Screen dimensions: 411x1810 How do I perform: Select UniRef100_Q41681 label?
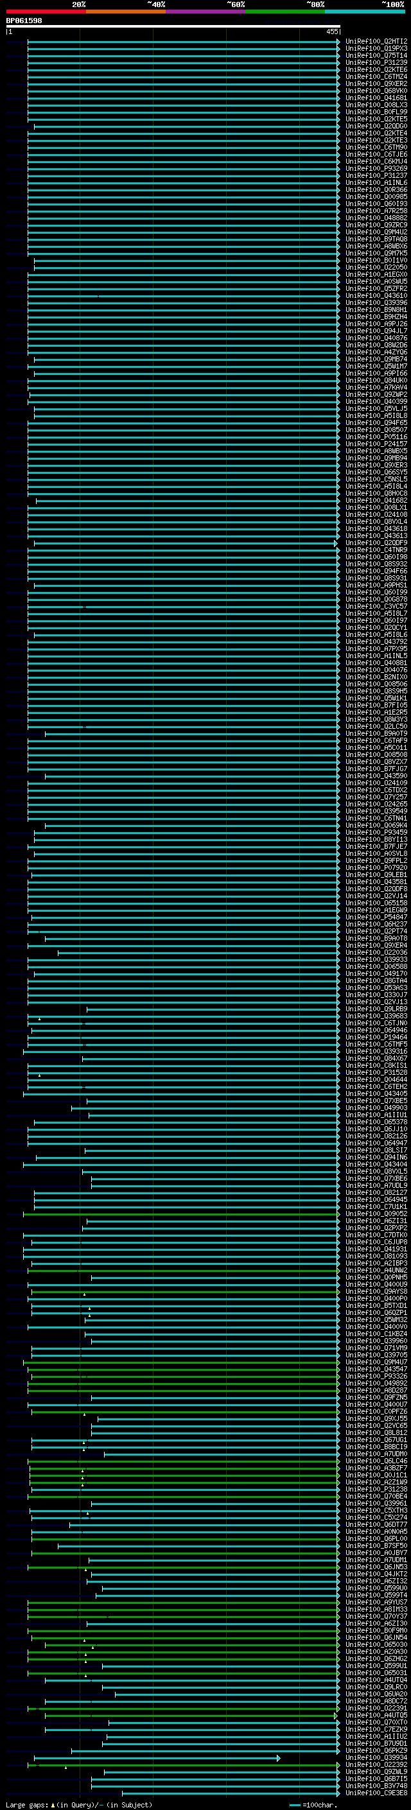click(376, 98)
